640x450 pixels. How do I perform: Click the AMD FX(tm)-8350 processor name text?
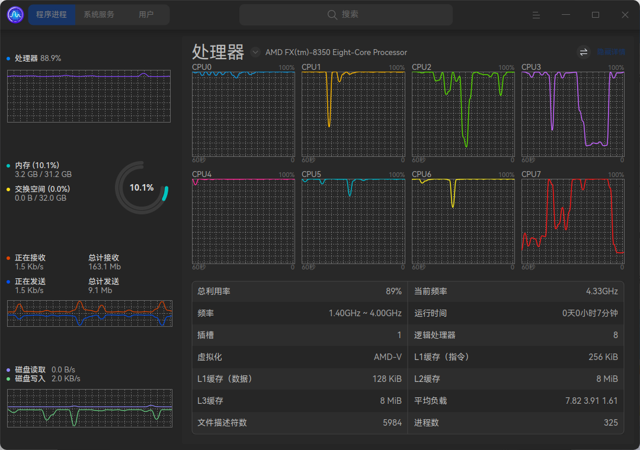pyautogui.click(x=337, y=52)
